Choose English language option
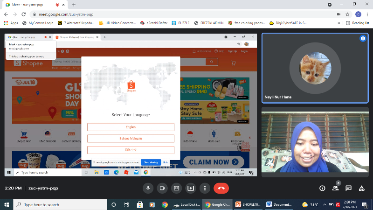Viewport: 373px width, 210px height. (131, 127)
